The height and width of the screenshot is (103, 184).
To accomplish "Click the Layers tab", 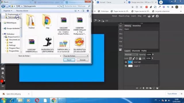I will (127, 51).
